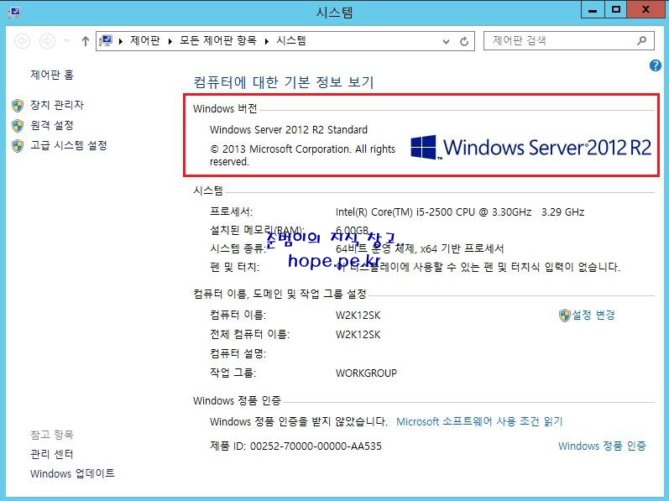Expand the arrow before 모든 제어판 항목

[170, 41]
